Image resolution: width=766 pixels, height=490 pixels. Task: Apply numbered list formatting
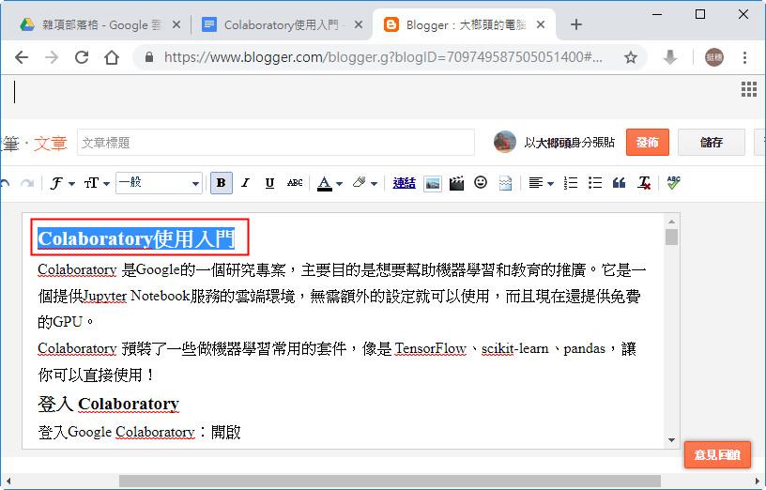pyautogui.click(x=570, y=183)
